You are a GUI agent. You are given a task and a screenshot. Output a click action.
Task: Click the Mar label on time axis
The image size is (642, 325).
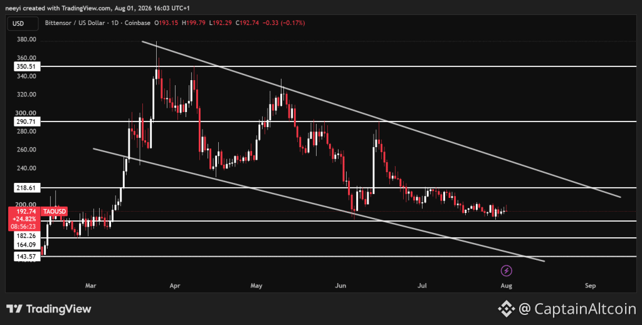[x=91, y=286]
